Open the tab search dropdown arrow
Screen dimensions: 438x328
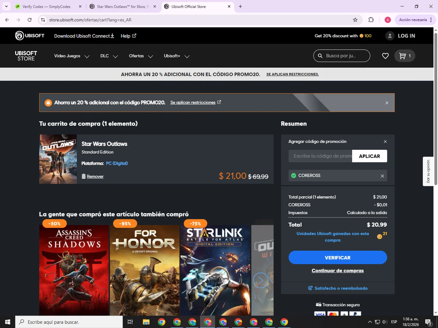click(x=6, y=6)
